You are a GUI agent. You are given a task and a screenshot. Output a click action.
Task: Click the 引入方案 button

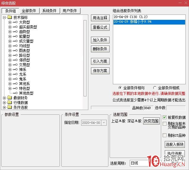click(x=100, y=61)
